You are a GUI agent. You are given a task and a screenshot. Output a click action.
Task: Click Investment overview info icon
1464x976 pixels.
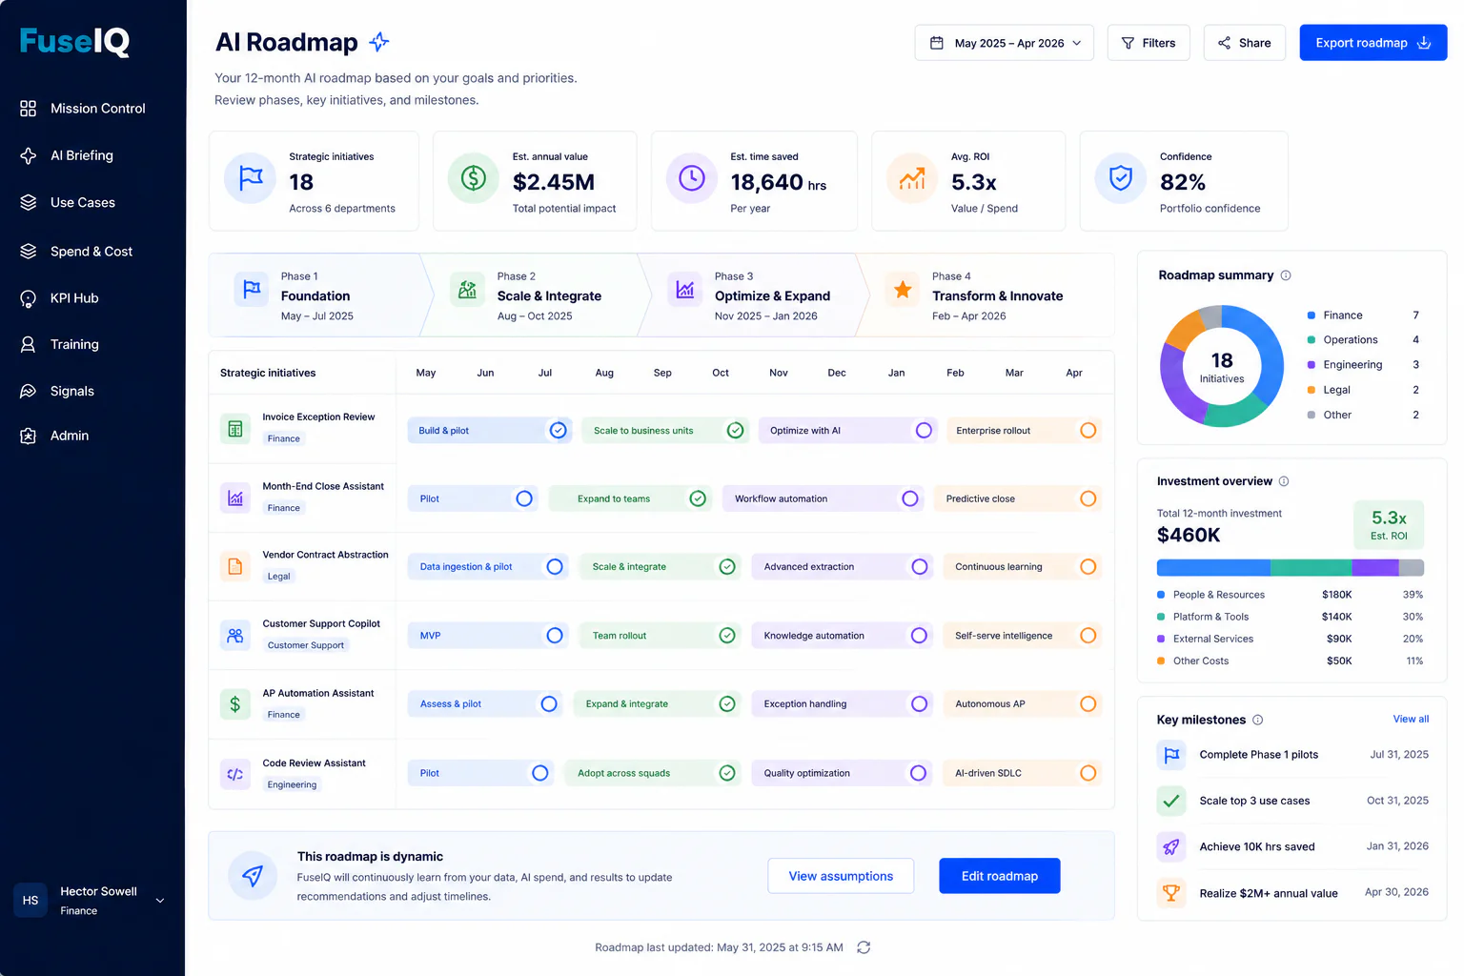click(x=1284, y=481)
